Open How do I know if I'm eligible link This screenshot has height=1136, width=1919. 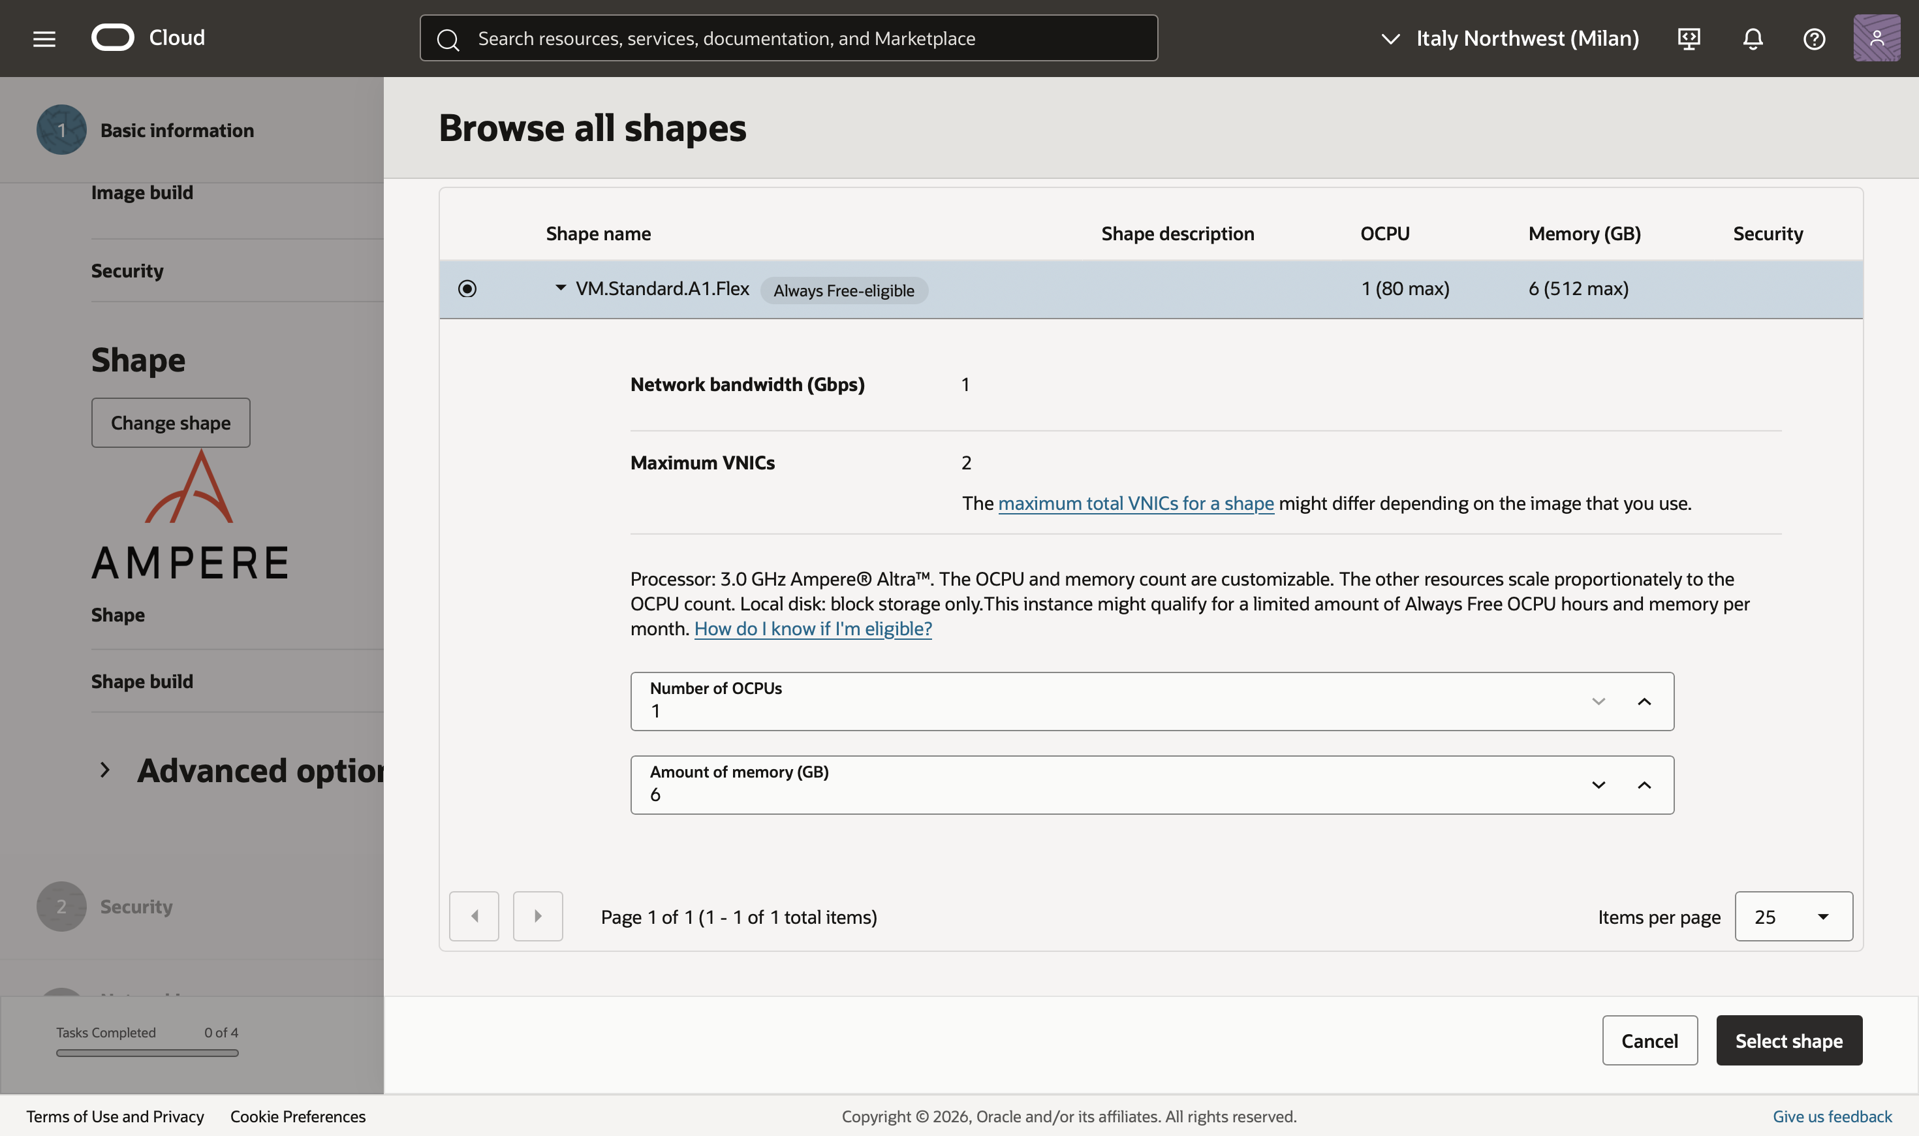813,629
